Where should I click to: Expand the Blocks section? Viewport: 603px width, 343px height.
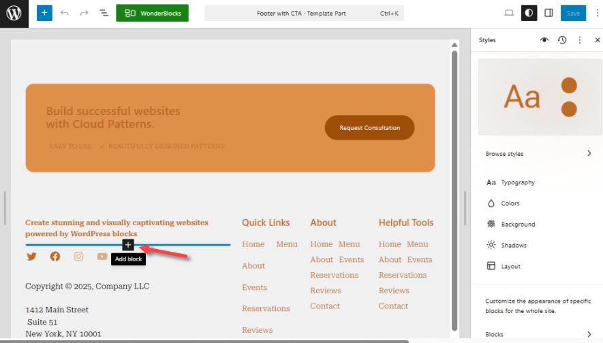point(538,334)
